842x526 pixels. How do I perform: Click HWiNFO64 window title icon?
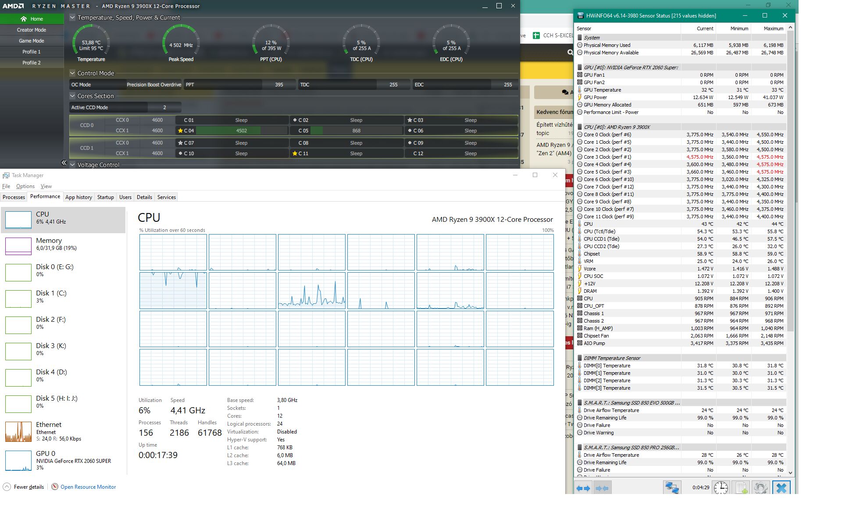click(581, 15)
